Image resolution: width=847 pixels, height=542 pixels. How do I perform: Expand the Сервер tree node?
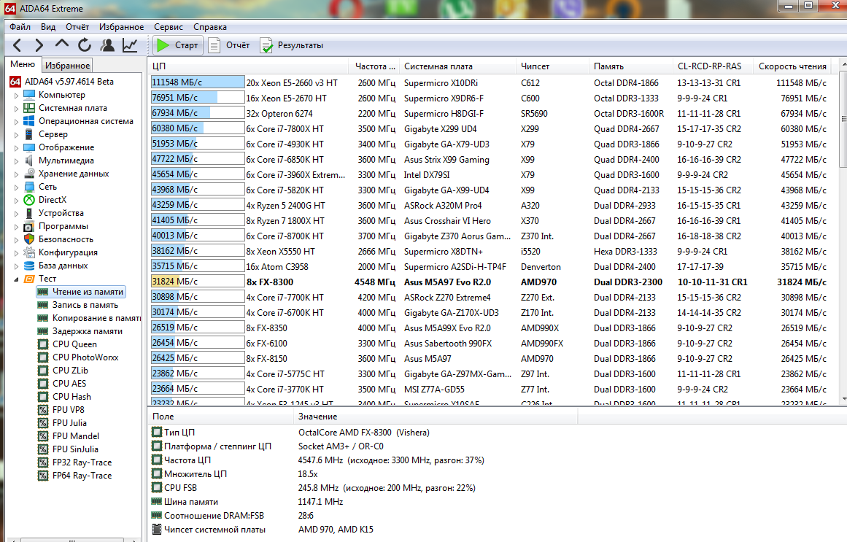(16, 134)
